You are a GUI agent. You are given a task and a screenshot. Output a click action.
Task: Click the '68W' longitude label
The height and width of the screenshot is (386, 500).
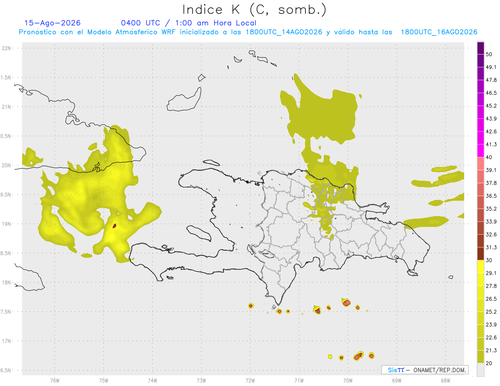[x=445, y=381]
